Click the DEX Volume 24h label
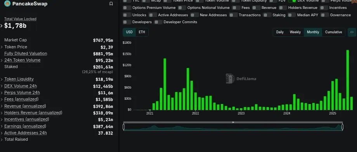Image resolution: width=357 pixels, height=152 pixels. coord(21,86)
